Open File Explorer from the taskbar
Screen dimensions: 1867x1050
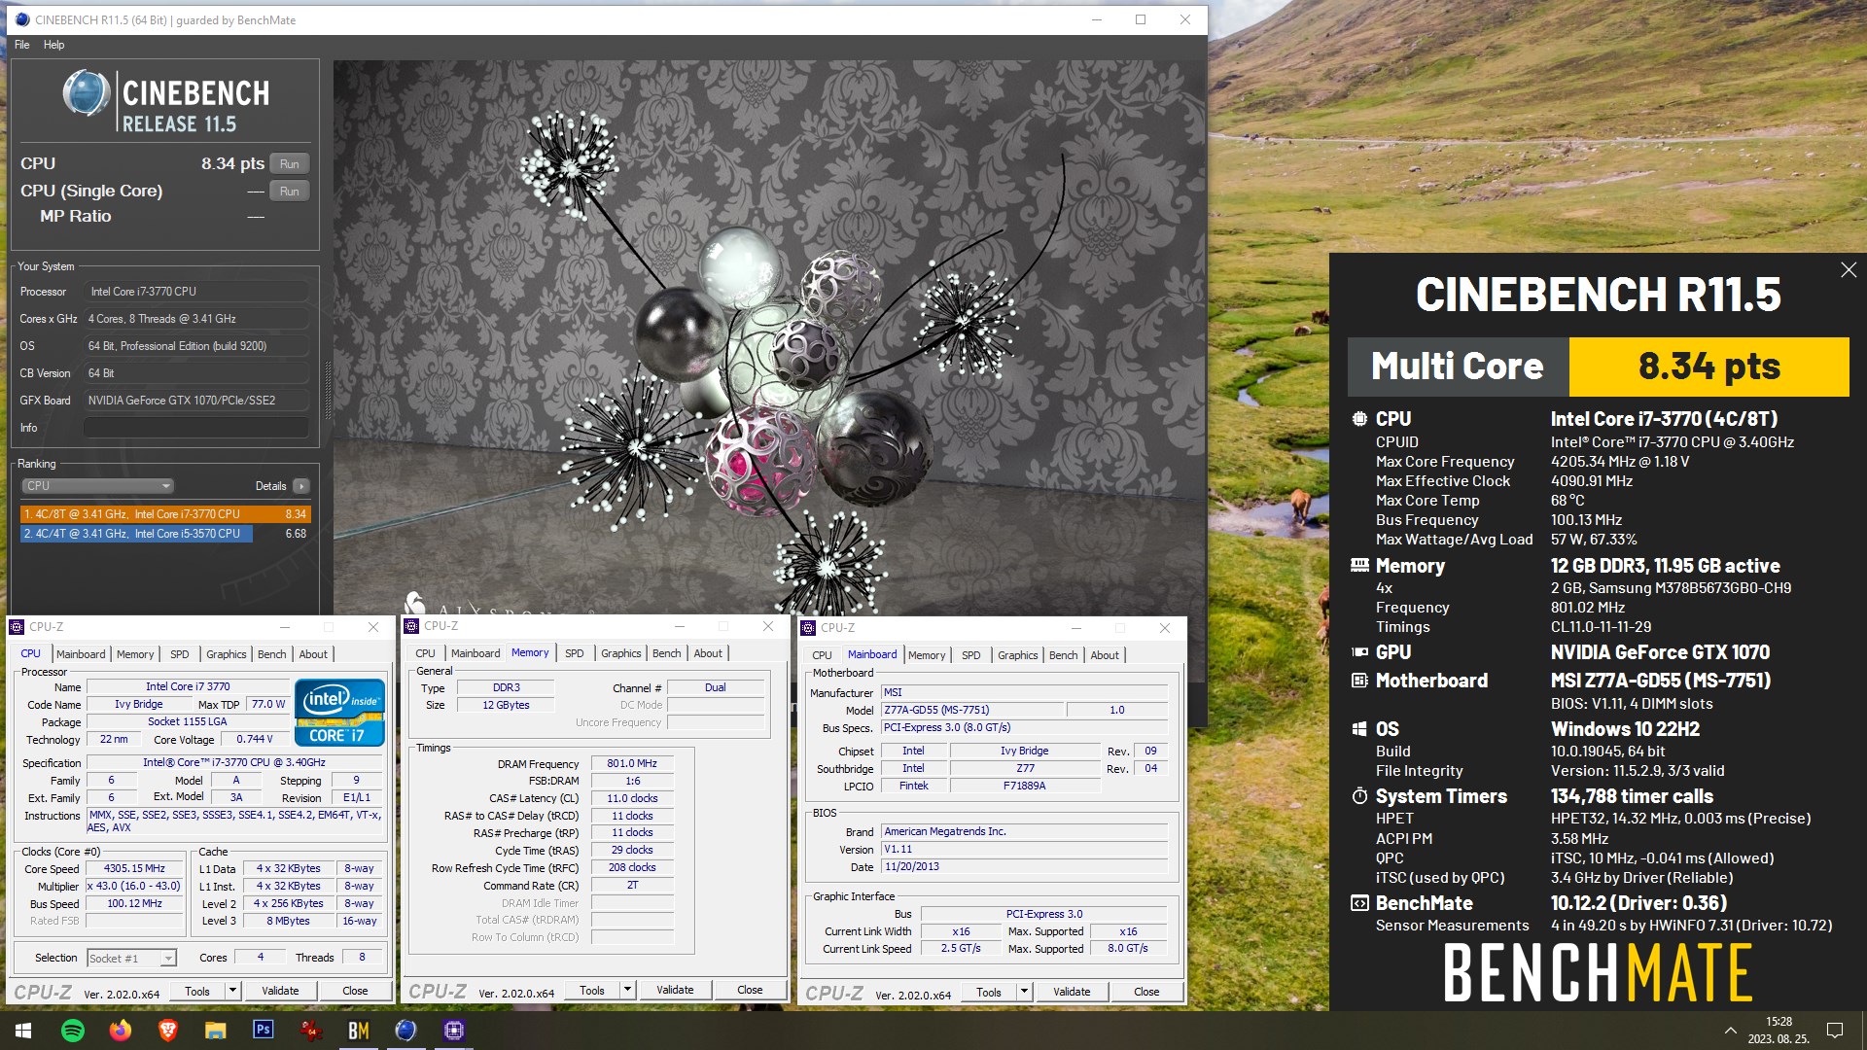click(x=216, y=1031)
